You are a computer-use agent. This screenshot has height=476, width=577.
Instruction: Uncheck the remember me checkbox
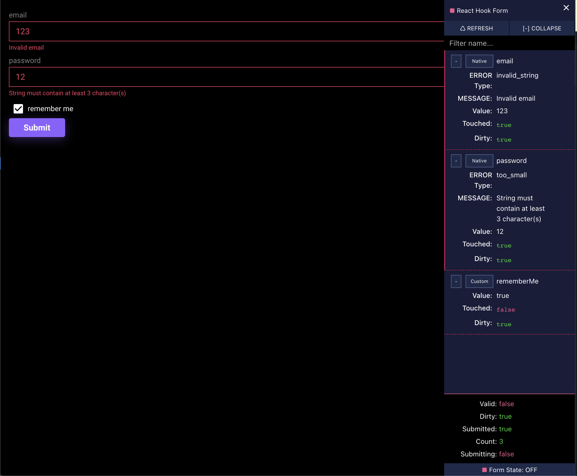tap(18, 109)
